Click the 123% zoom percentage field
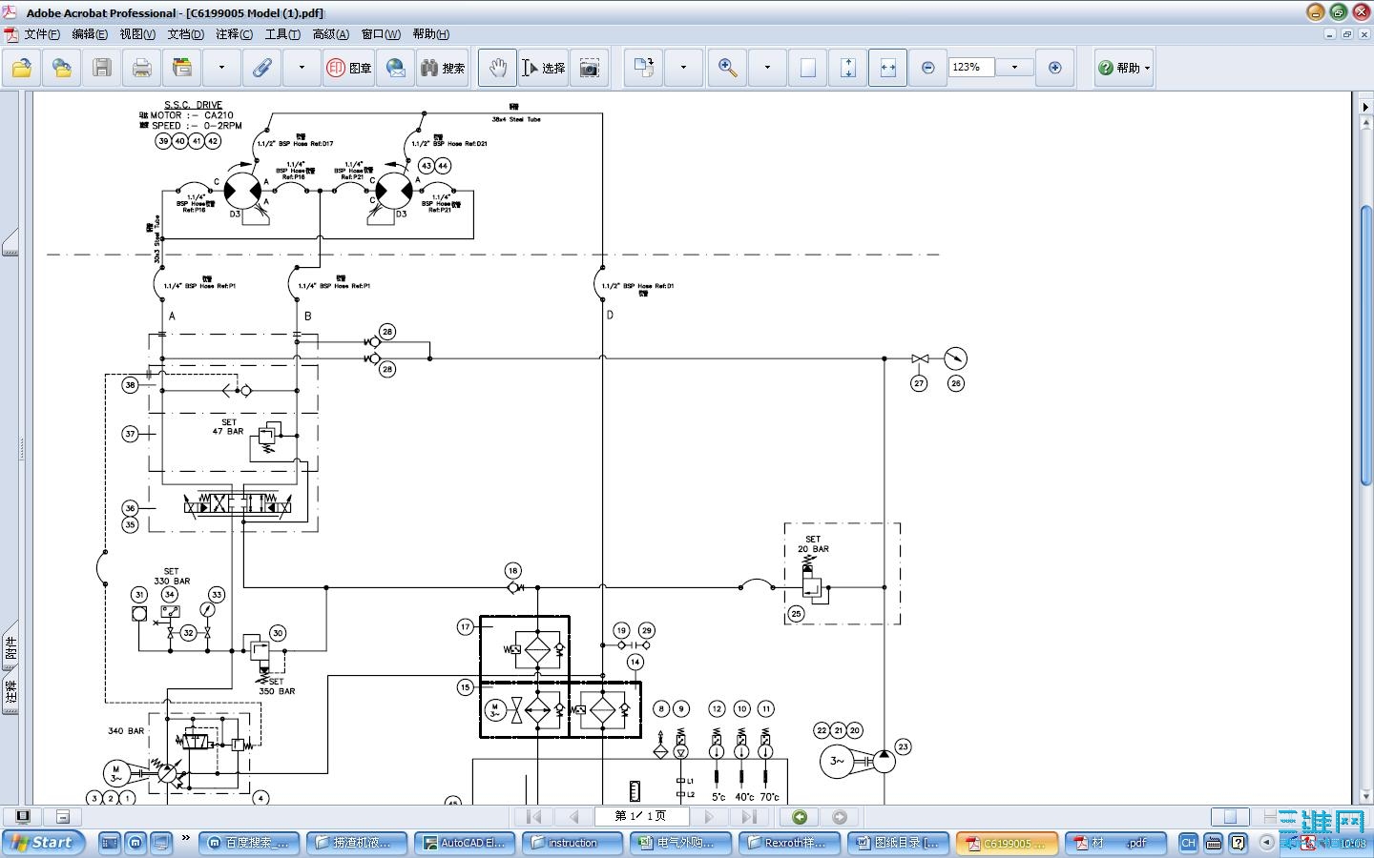The height and width of the screenshot is (858, 1374). click(971, 67)
